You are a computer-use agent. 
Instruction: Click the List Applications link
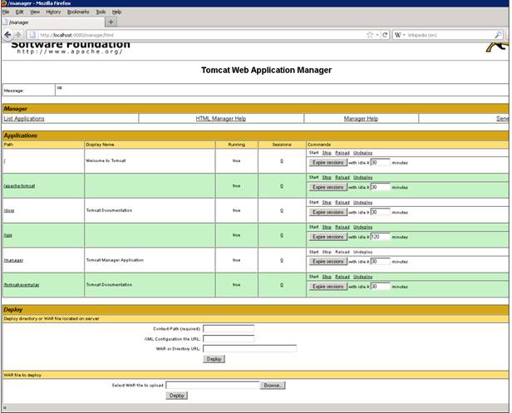[24, 119]
